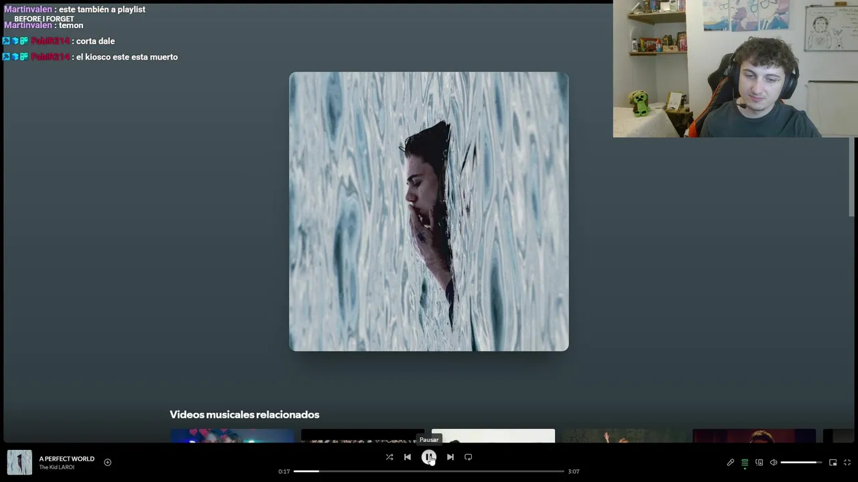Open the fourth related music video
Viewport: 858px width, 482px height.
pos(623,436)
